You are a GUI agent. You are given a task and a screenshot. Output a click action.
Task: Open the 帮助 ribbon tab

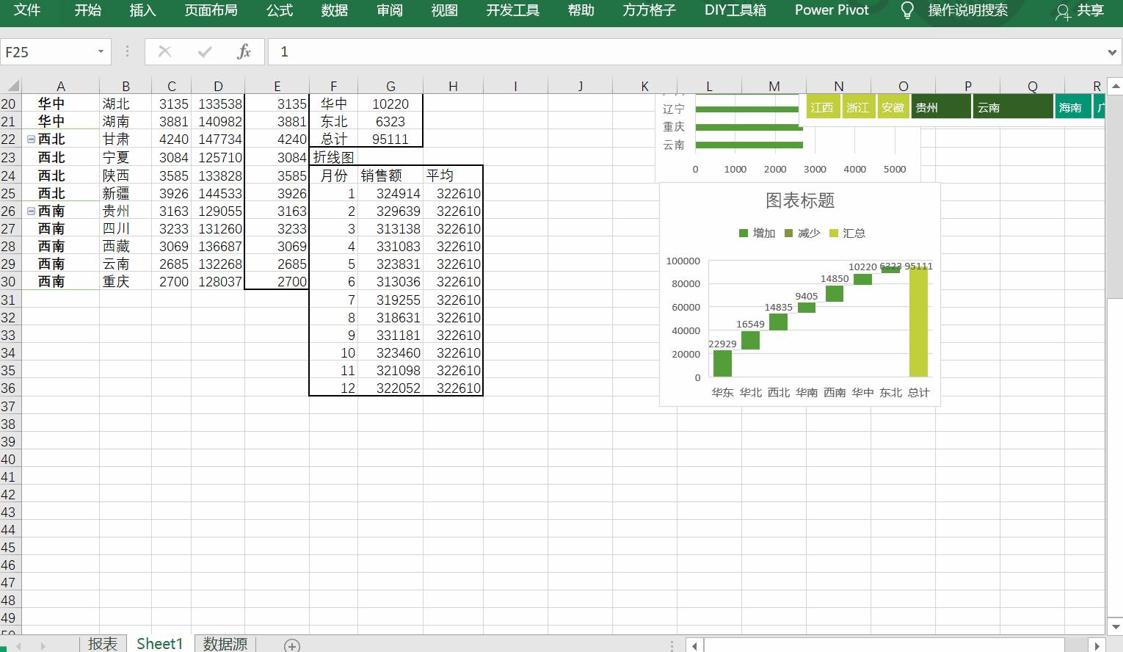[x=581, y=10]
